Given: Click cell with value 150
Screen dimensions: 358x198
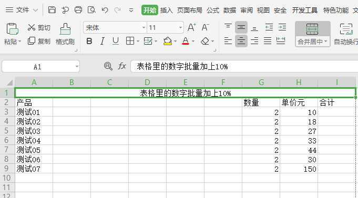Looking at the screenshot, I should [x=299, y=169].
